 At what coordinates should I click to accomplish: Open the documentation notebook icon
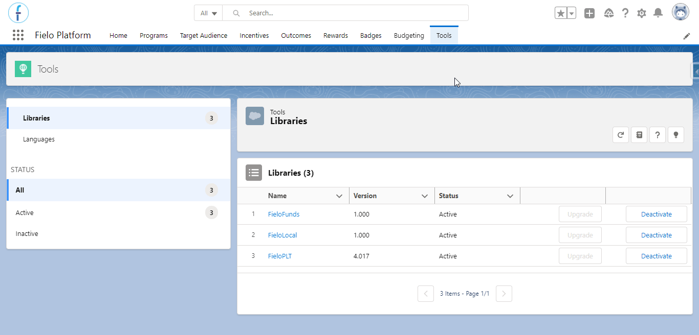[x=639, y=135]
